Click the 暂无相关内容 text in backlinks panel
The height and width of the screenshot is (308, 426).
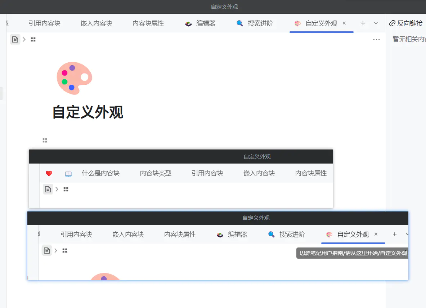point(409,39)
